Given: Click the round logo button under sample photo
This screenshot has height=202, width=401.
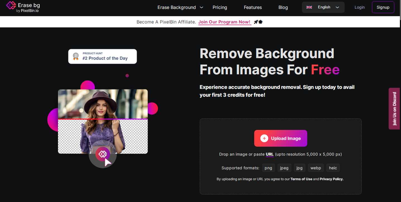Looking at the screenshot, I should (103, 154).
